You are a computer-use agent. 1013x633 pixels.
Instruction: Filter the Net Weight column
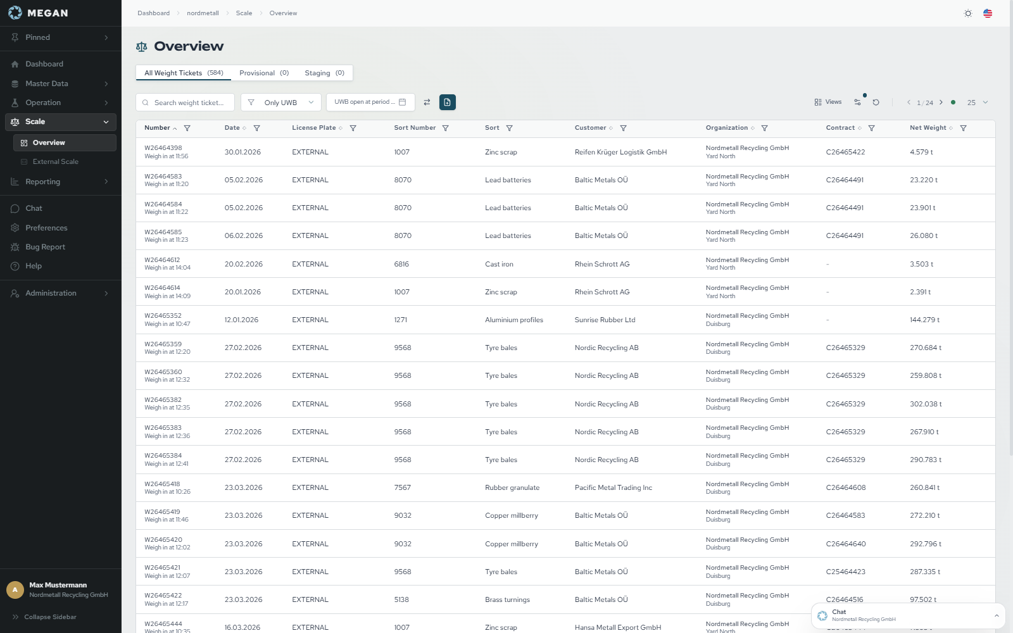coord(964,128)
